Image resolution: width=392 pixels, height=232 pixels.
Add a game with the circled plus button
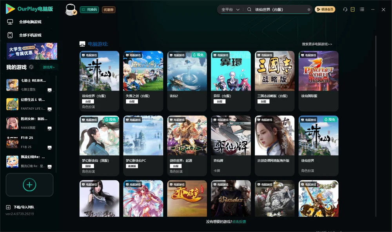point(29,185)
